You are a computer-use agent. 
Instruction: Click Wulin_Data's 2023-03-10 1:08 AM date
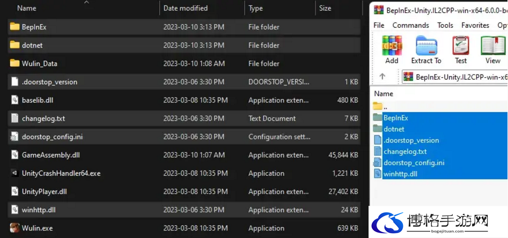click(x=194, y=63)
